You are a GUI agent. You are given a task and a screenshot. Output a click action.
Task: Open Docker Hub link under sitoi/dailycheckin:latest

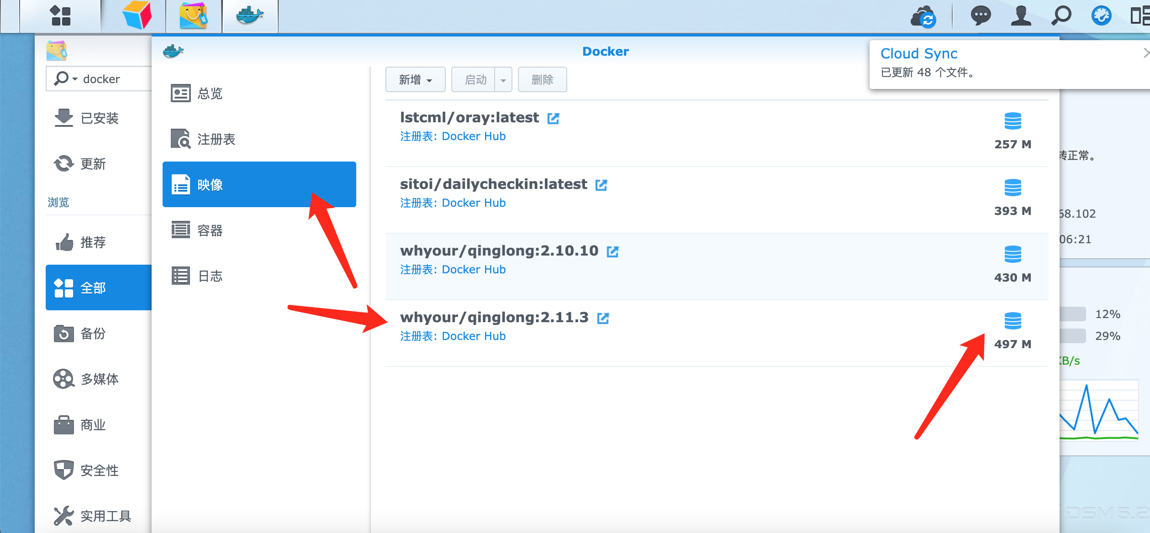click(474, 203)
